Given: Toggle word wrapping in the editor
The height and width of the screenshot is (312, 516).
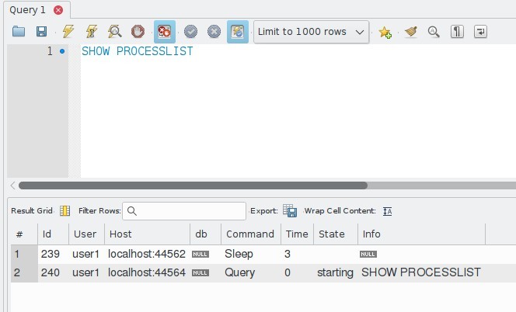Looking at the screenshot, I should [x=480, y=32].
